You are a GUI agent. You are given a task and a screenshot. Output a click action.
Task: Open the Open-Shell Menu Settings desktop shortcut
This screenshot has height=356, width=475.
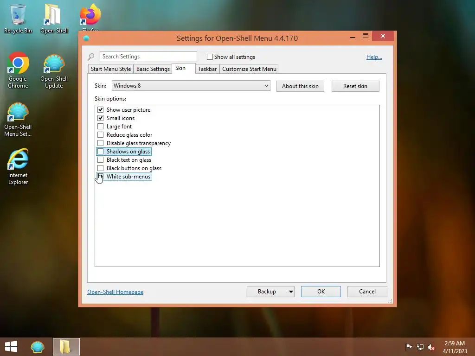click(18, 120)
